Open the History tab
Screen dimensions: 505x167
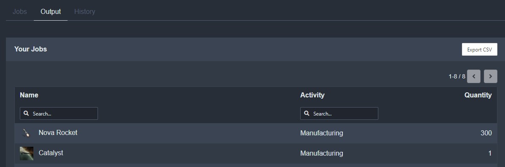(x=84, y=11)
